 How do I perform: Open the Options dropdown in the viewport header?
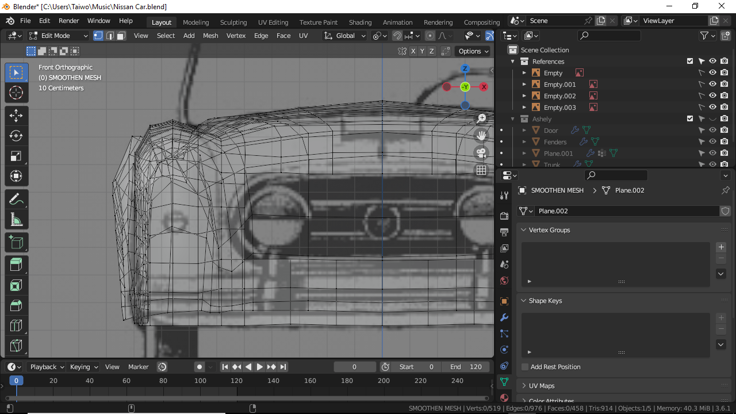[x=472, y=51]
